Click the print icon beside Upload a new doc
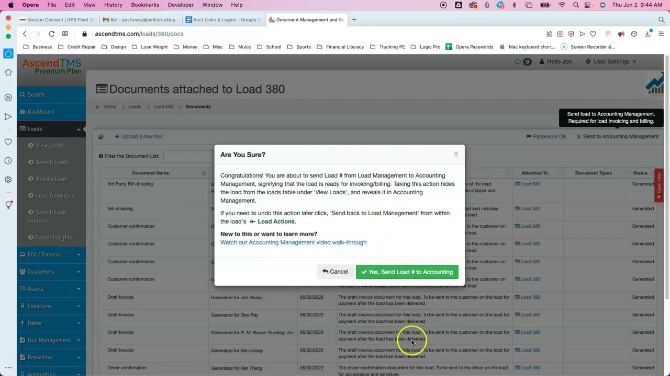The width and height of the screenshot is (670, 376). point(101,137)
